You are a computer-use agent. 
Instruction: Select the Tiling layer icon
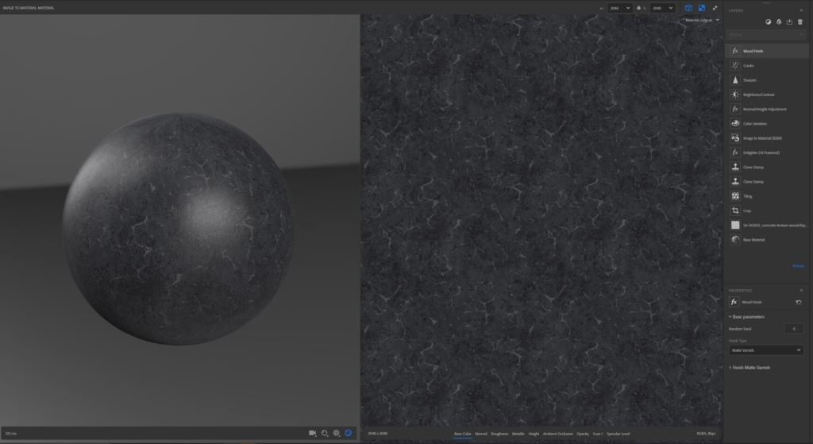coord(734,196)
